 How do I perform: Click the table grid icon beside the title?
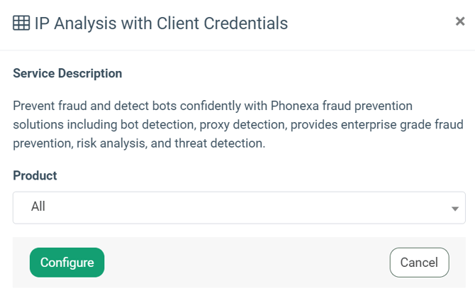(x=21, y=23)
